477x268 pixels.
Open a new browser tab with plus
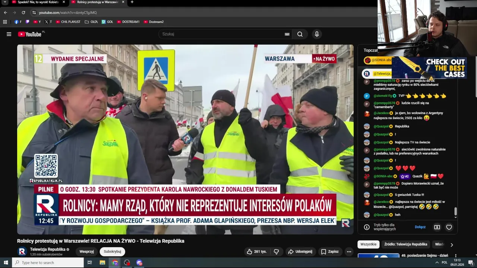[x=132, y=2]
